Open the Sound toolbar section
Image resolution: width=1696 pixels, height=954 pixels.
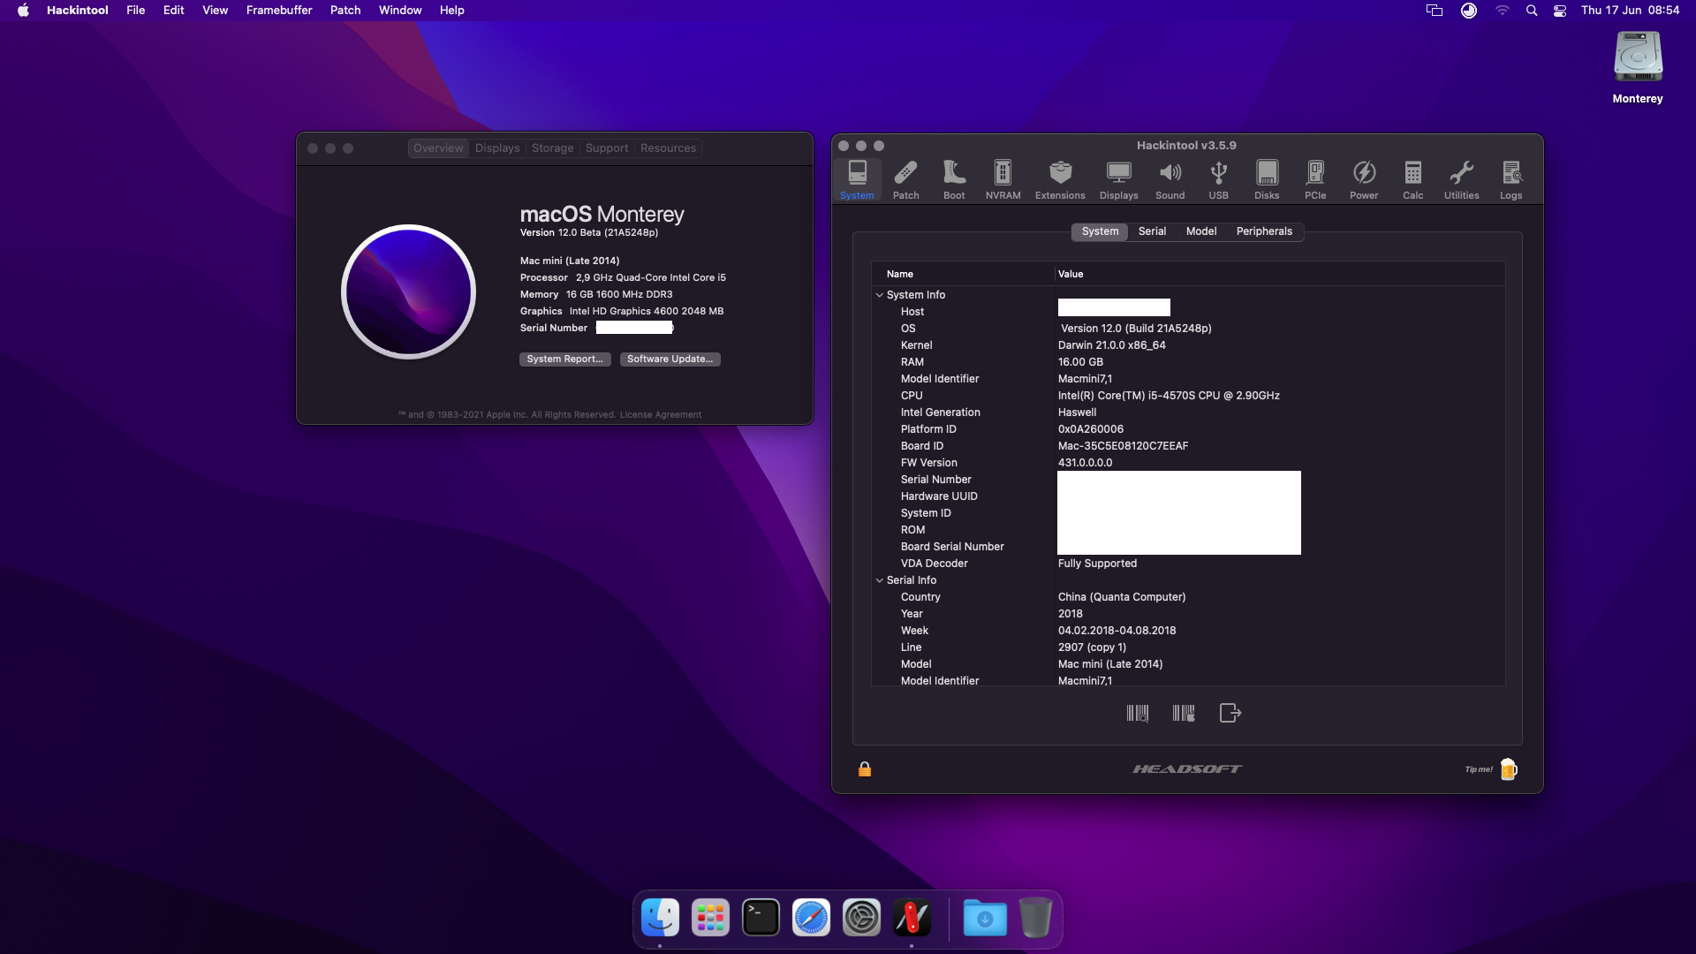pos(1170,179)
